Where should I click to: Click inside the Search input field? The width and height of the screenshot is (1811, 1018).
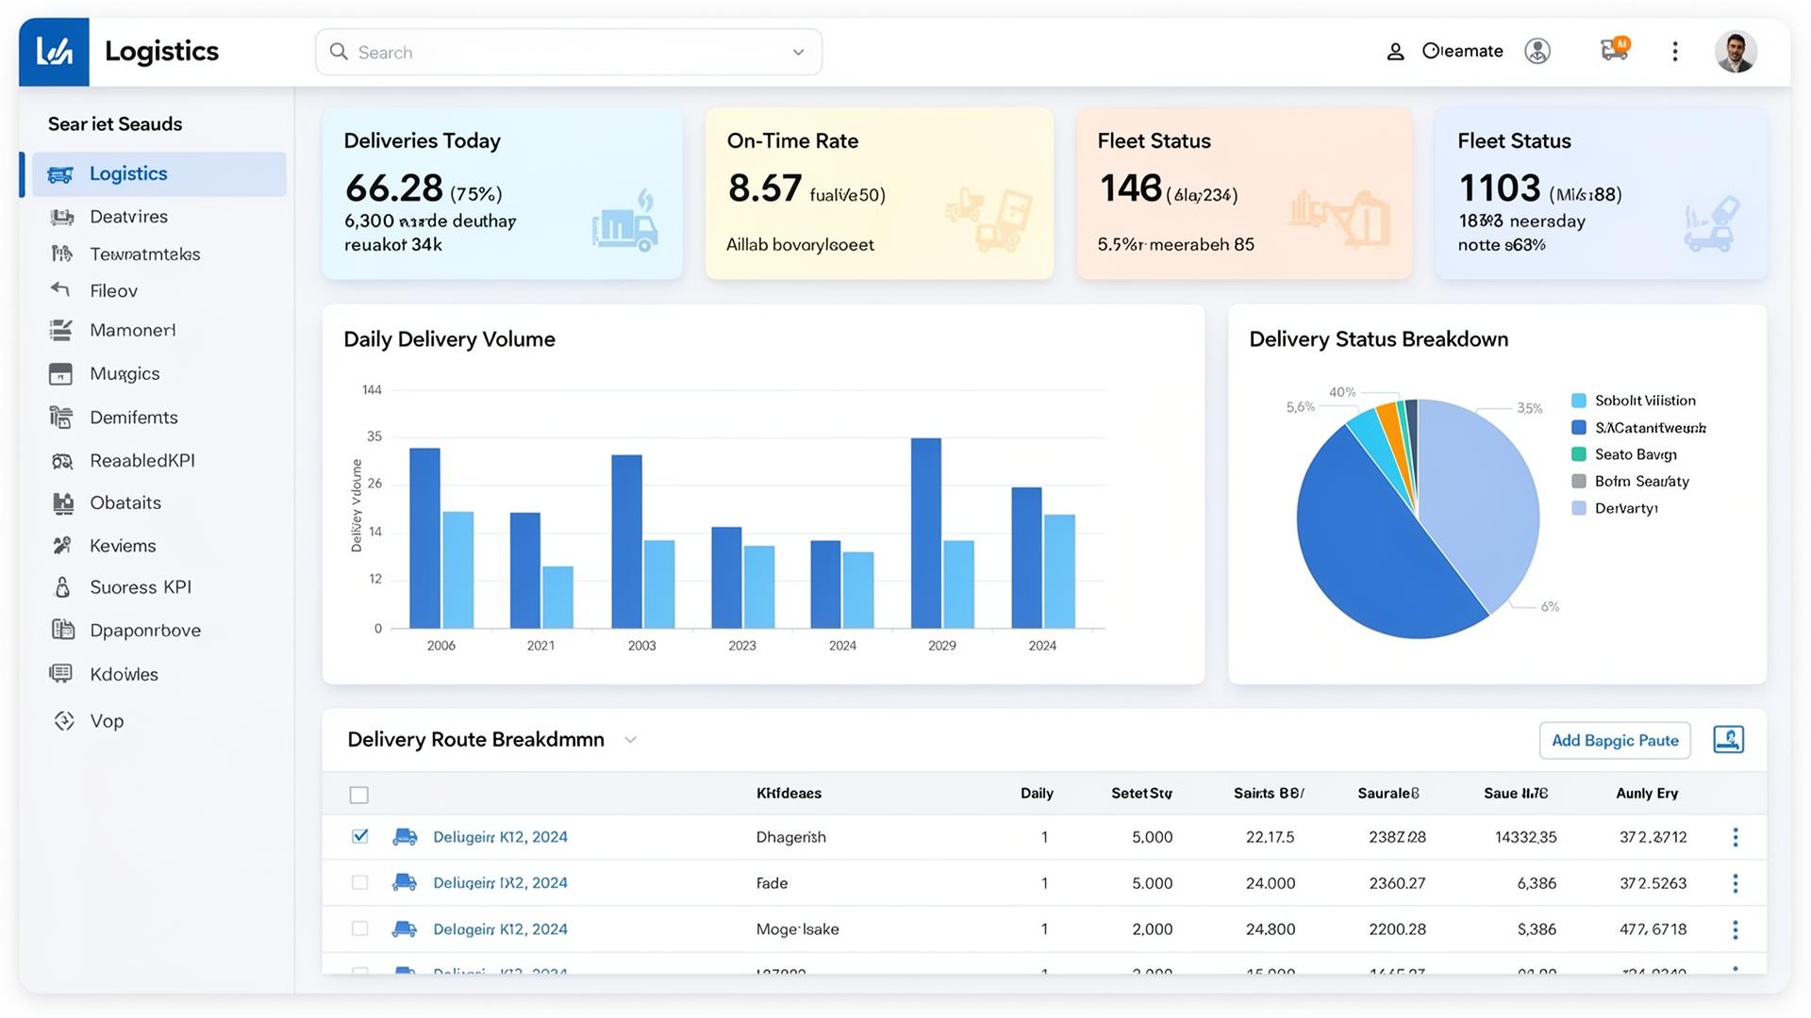[x=569, y=52]
